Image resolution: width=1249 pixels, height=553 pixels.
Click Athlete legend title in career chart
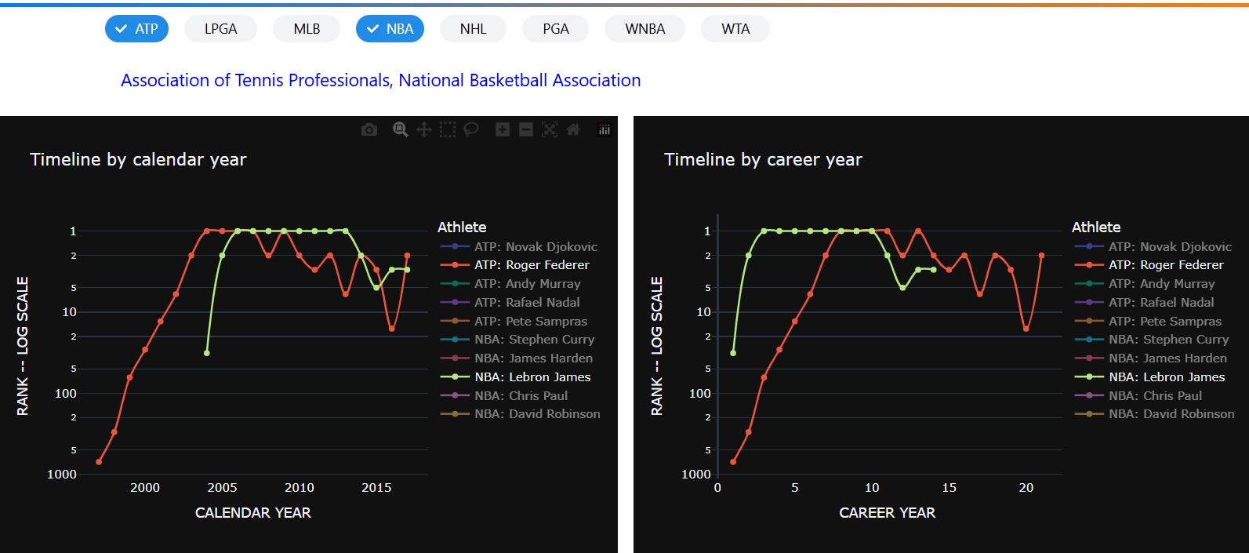click(x=1096, y=227)
